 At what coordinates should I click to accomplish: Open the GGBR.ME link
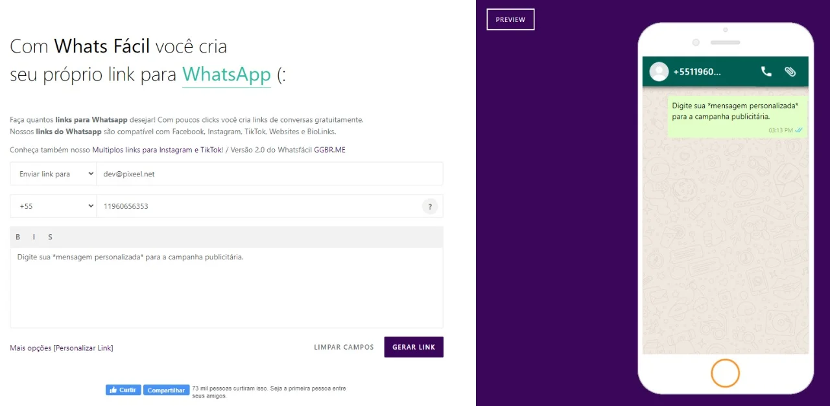tap(329, 150)
